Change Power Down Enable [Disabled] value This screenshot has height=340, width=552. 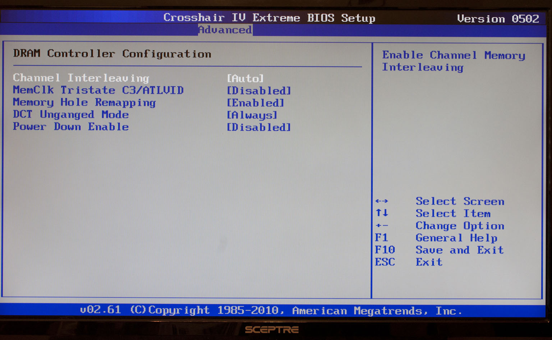(x=259, y=127)
